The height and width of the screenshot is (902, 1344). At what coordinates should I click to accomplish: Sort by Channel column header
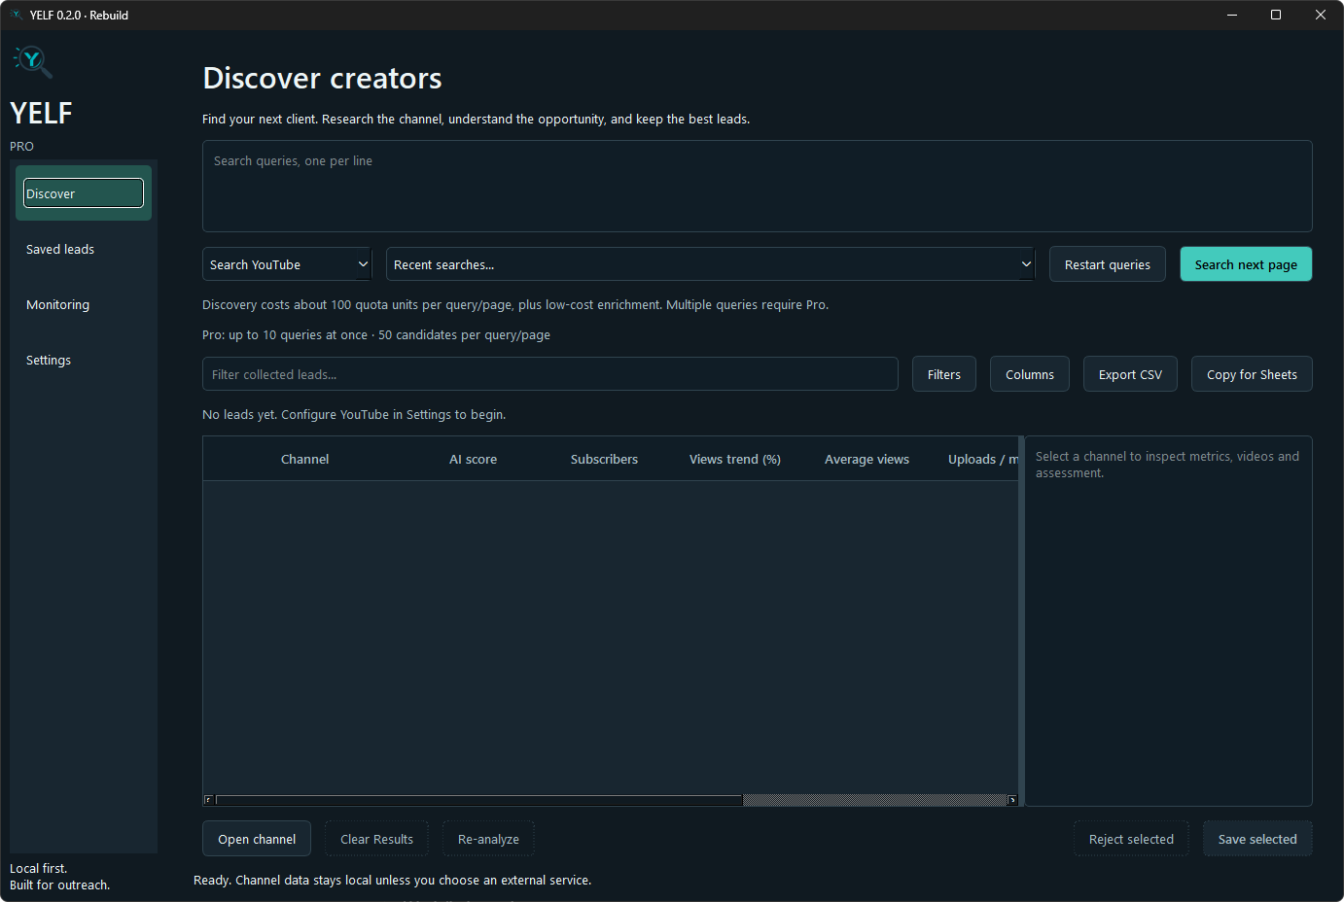304,459
